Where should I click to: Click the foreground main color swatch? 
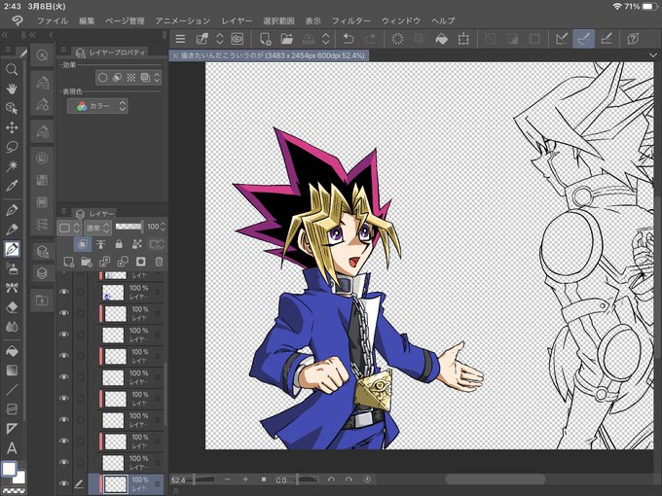pos(9,469)
